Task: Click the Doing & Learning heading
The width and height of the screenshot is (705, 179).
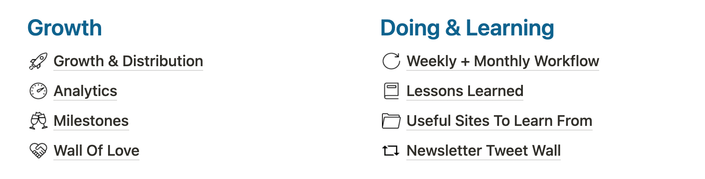Action: coord(467,28)
